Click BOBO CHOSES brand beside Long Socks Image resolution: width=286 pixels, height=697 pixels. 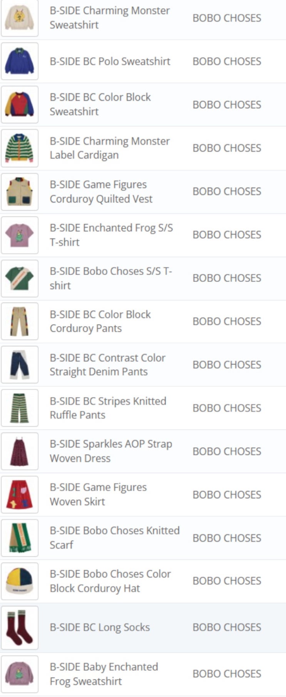click(227, 627)
